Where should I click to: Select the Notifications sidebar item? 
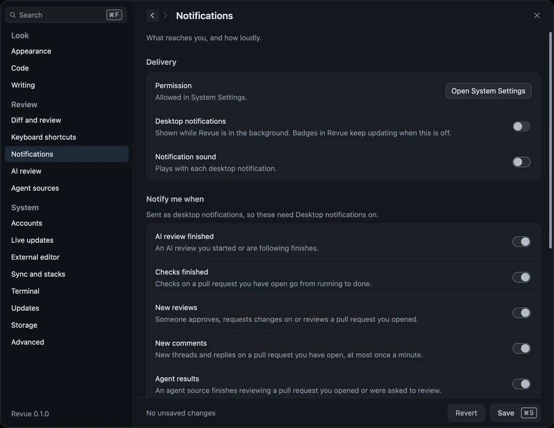[x=66, y=154]
